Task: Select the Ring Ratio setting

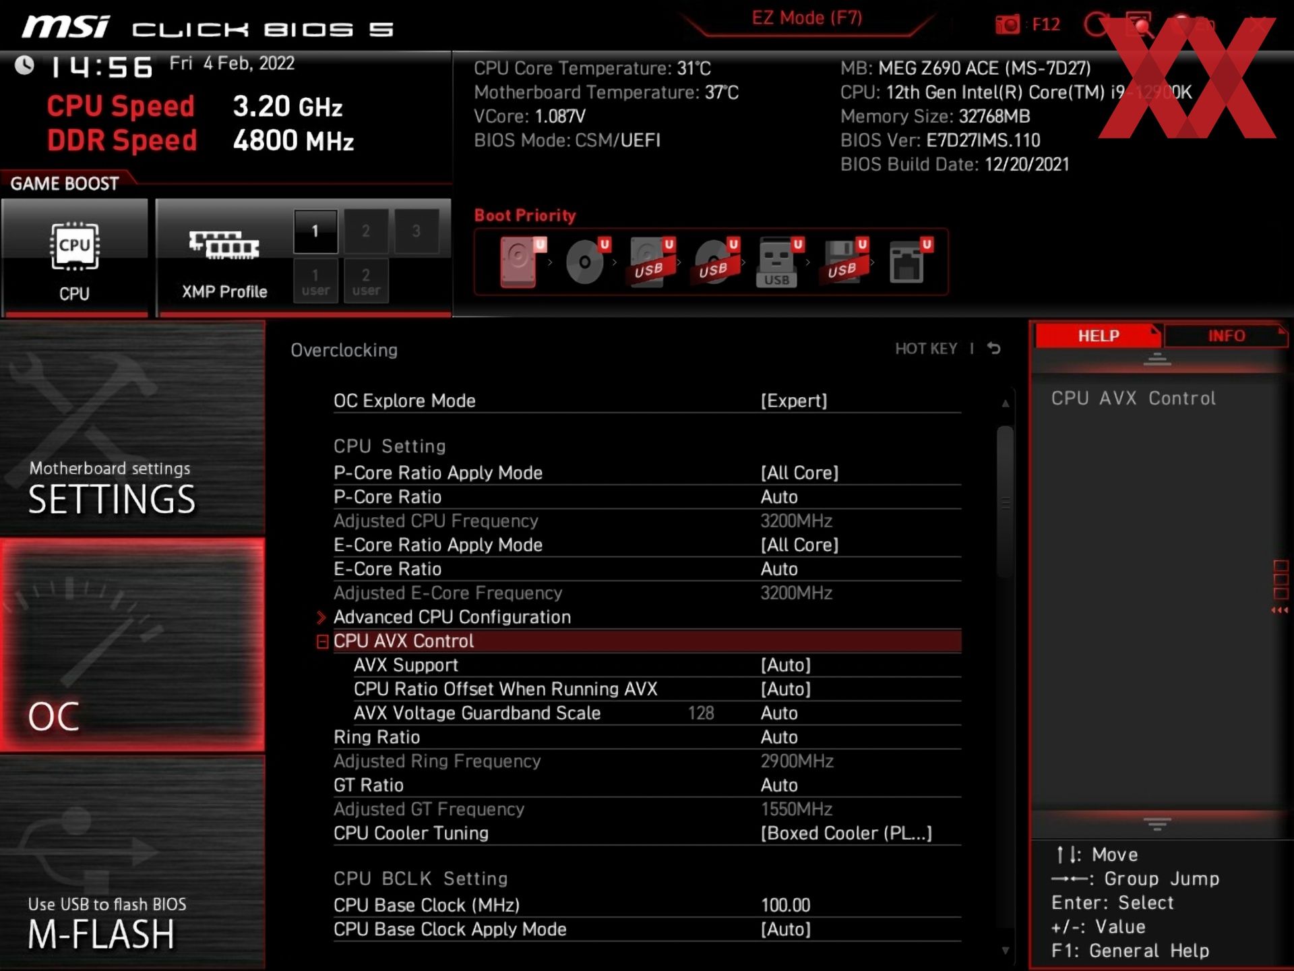Action: (x=647, y=737)
